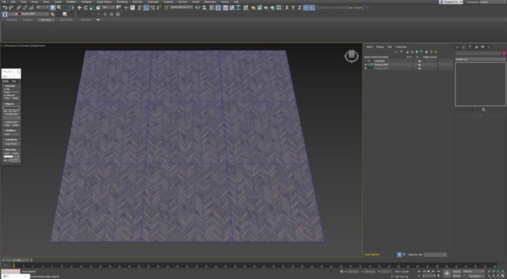Click the Undo arrow in the main toolbar
This screenshot has width=507, height=279.
click(4, 7)
